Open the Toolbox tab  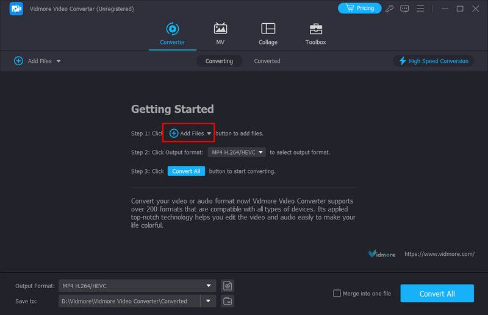tap(315, 34)
